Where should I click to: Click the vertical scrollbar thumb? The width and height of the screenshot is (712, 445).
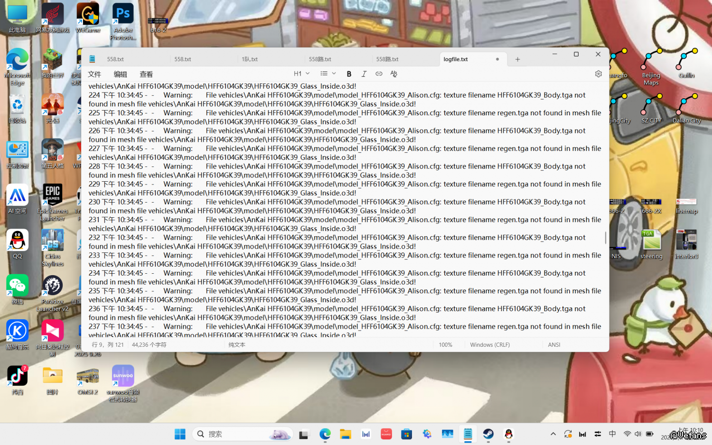point(606,238)
